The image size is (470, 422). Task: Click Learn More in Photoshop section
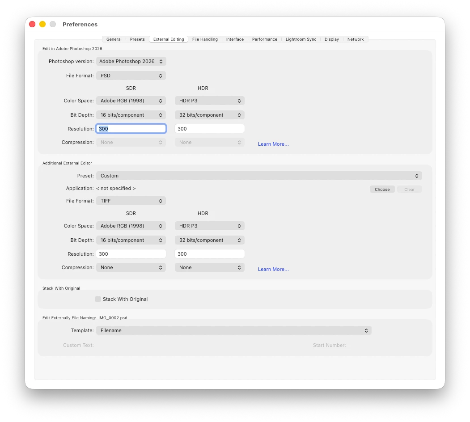coord(273,144)
